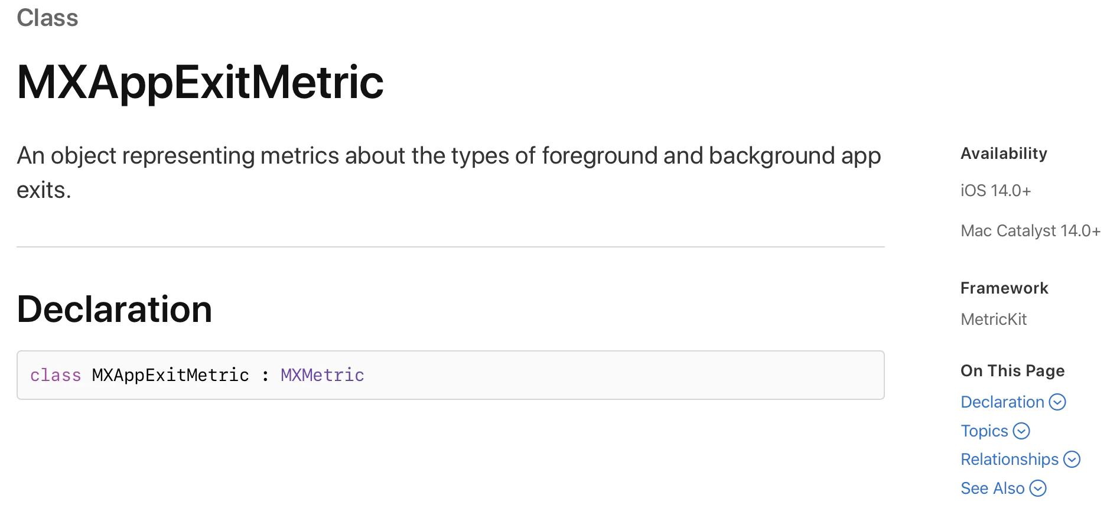Open the MXMetric superclass link

pyautogui.click(x=322, y=375)
